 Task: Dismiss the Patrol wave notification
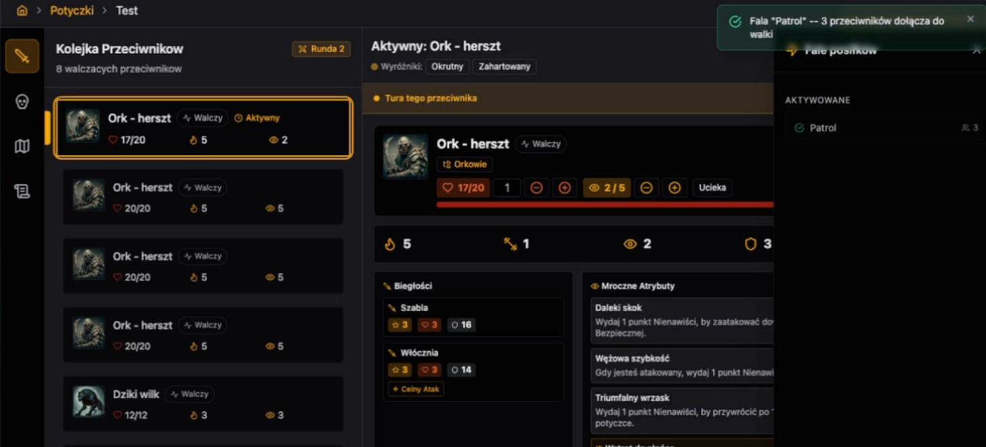tap(970, 20)
